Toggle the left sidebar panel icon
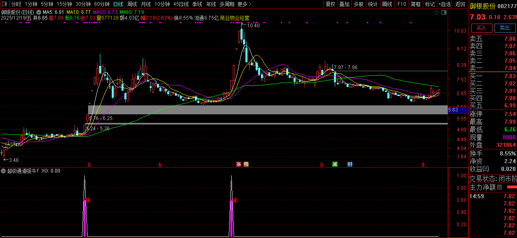The width and height of the screenshot is (517, 238). click(x=5, y=4)
